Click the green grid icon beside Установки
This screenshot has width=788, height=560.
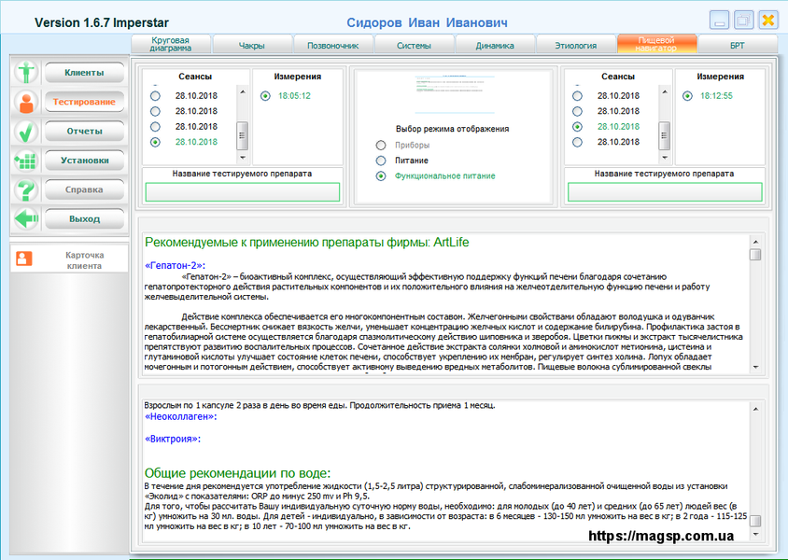[x=25, y=161]
